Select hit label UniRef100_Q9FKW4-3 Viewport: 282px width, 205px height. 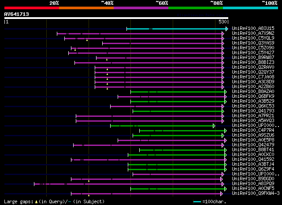pyautogui.click(x=256, y=194)
